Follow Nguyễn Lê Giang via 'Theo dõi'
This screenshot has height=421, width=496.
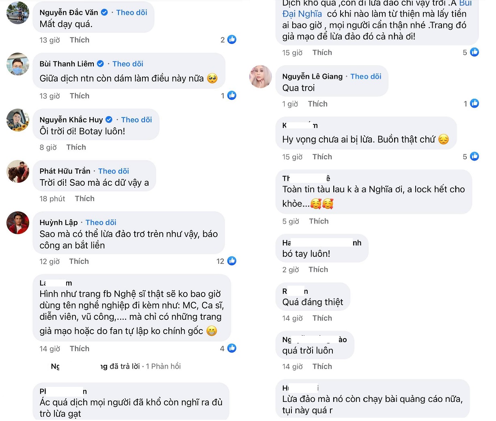click(366, 76)
